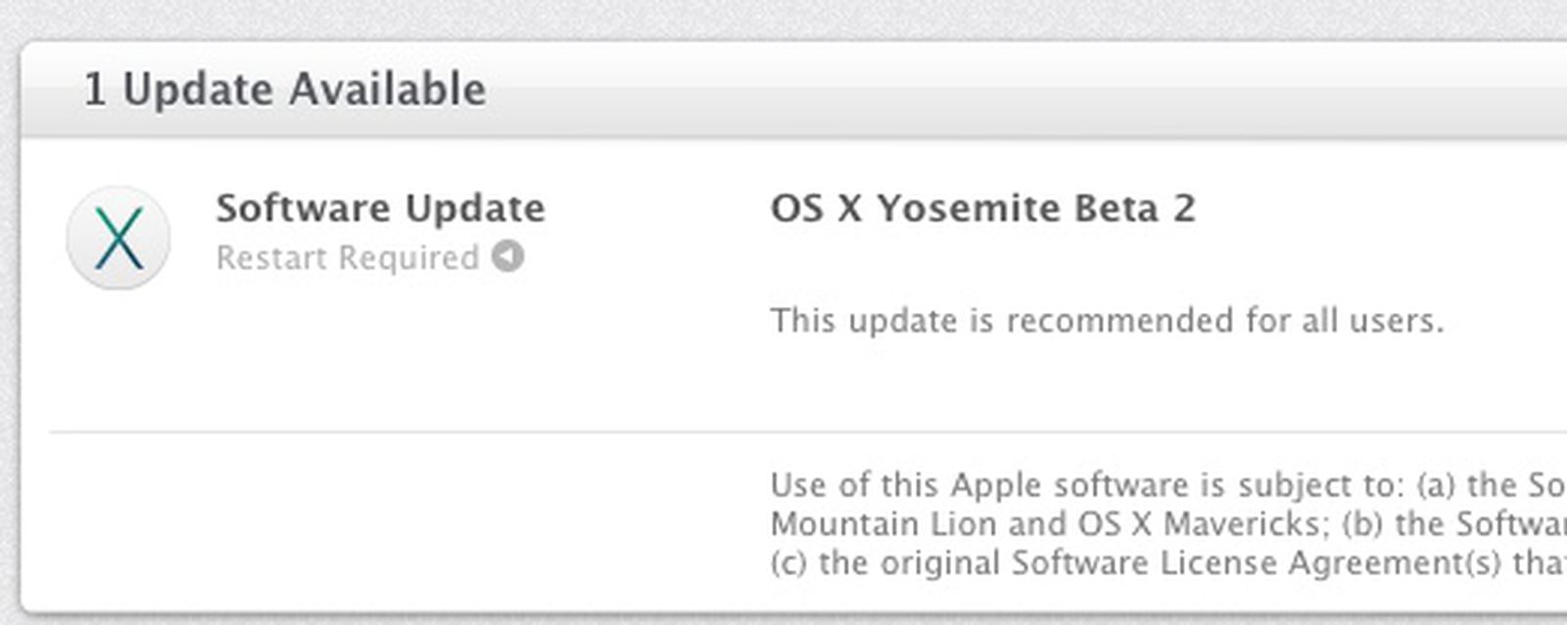Viewport: 1567px width, 625px height.
Task: Click the OS X Yosemite X icon
Action: pyautogui.click(x=119, y=238)
